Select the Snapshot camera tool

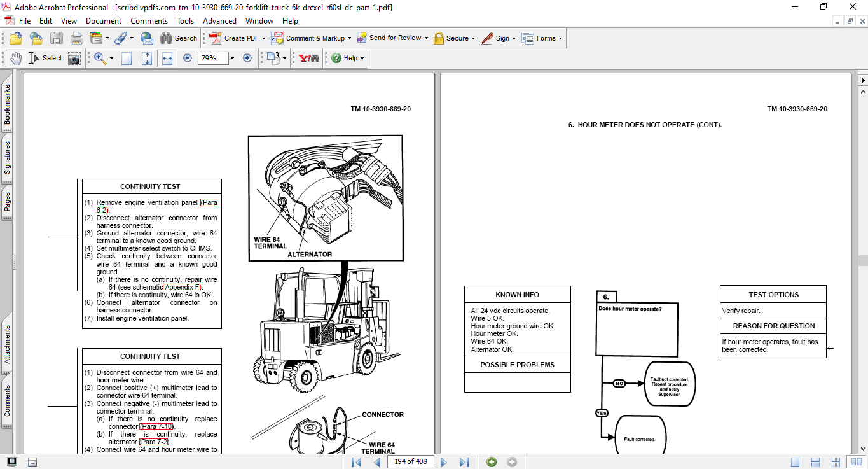(74, 59)
